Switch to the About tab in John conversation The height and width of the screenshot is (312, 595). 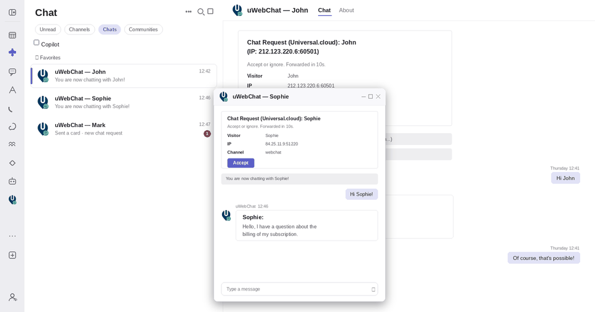[x=346, y=10]
